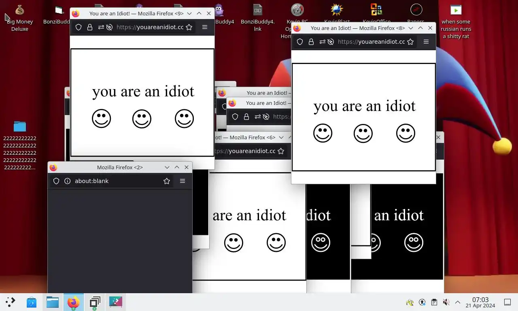The height and width of the screenshot is (311, 518).
Task: Click the padlock icon in Firefox <9>
Action: pyautogui.click(x=90, y=27)
